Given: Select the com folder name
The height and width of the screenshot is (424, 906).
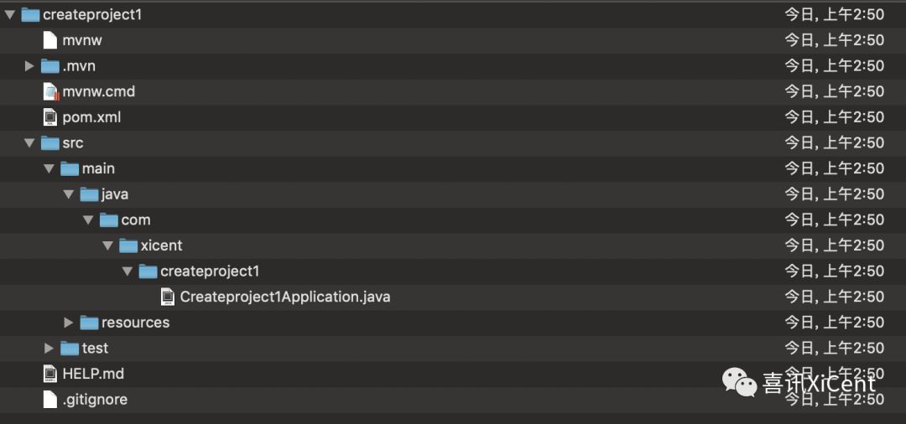Looking at the screenshot, I should click(x=136, y=220).
